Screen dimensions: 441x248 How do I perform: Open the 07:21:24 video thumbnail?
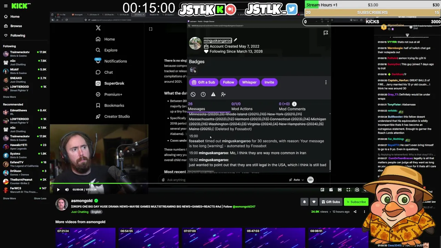(x=85, y=238)
